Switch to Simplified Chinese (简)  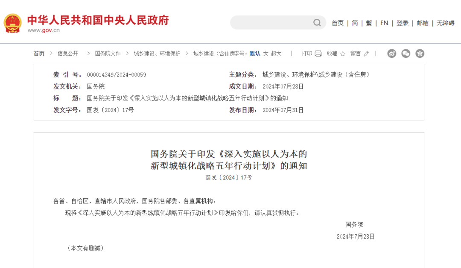(355, 23)
